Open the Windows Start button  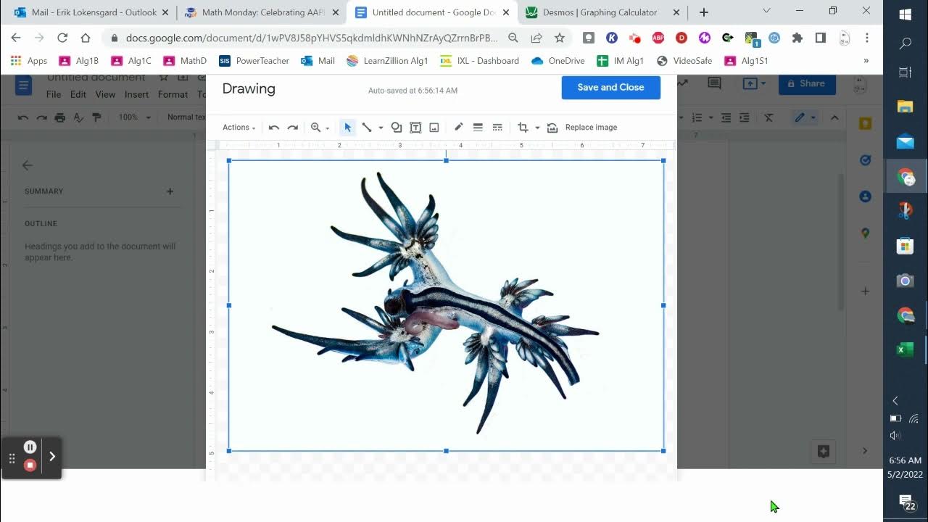click(x=906, y=14)
